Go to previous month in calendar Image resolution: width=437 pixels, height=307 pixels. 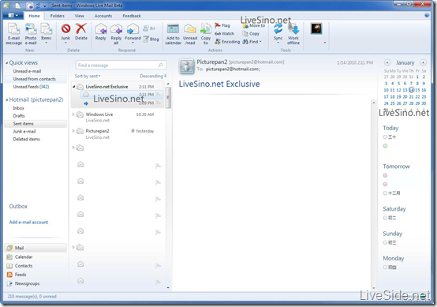pyautogui.click(x=387, y=62)
